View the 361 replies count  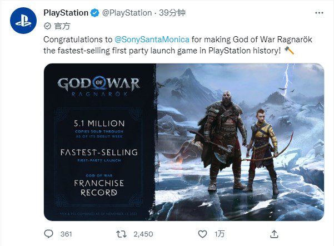(x=66, y=234)
